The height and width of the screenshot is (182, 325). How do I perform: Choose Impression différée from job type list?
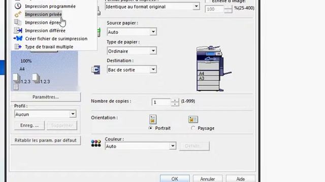tap(45, 30)
